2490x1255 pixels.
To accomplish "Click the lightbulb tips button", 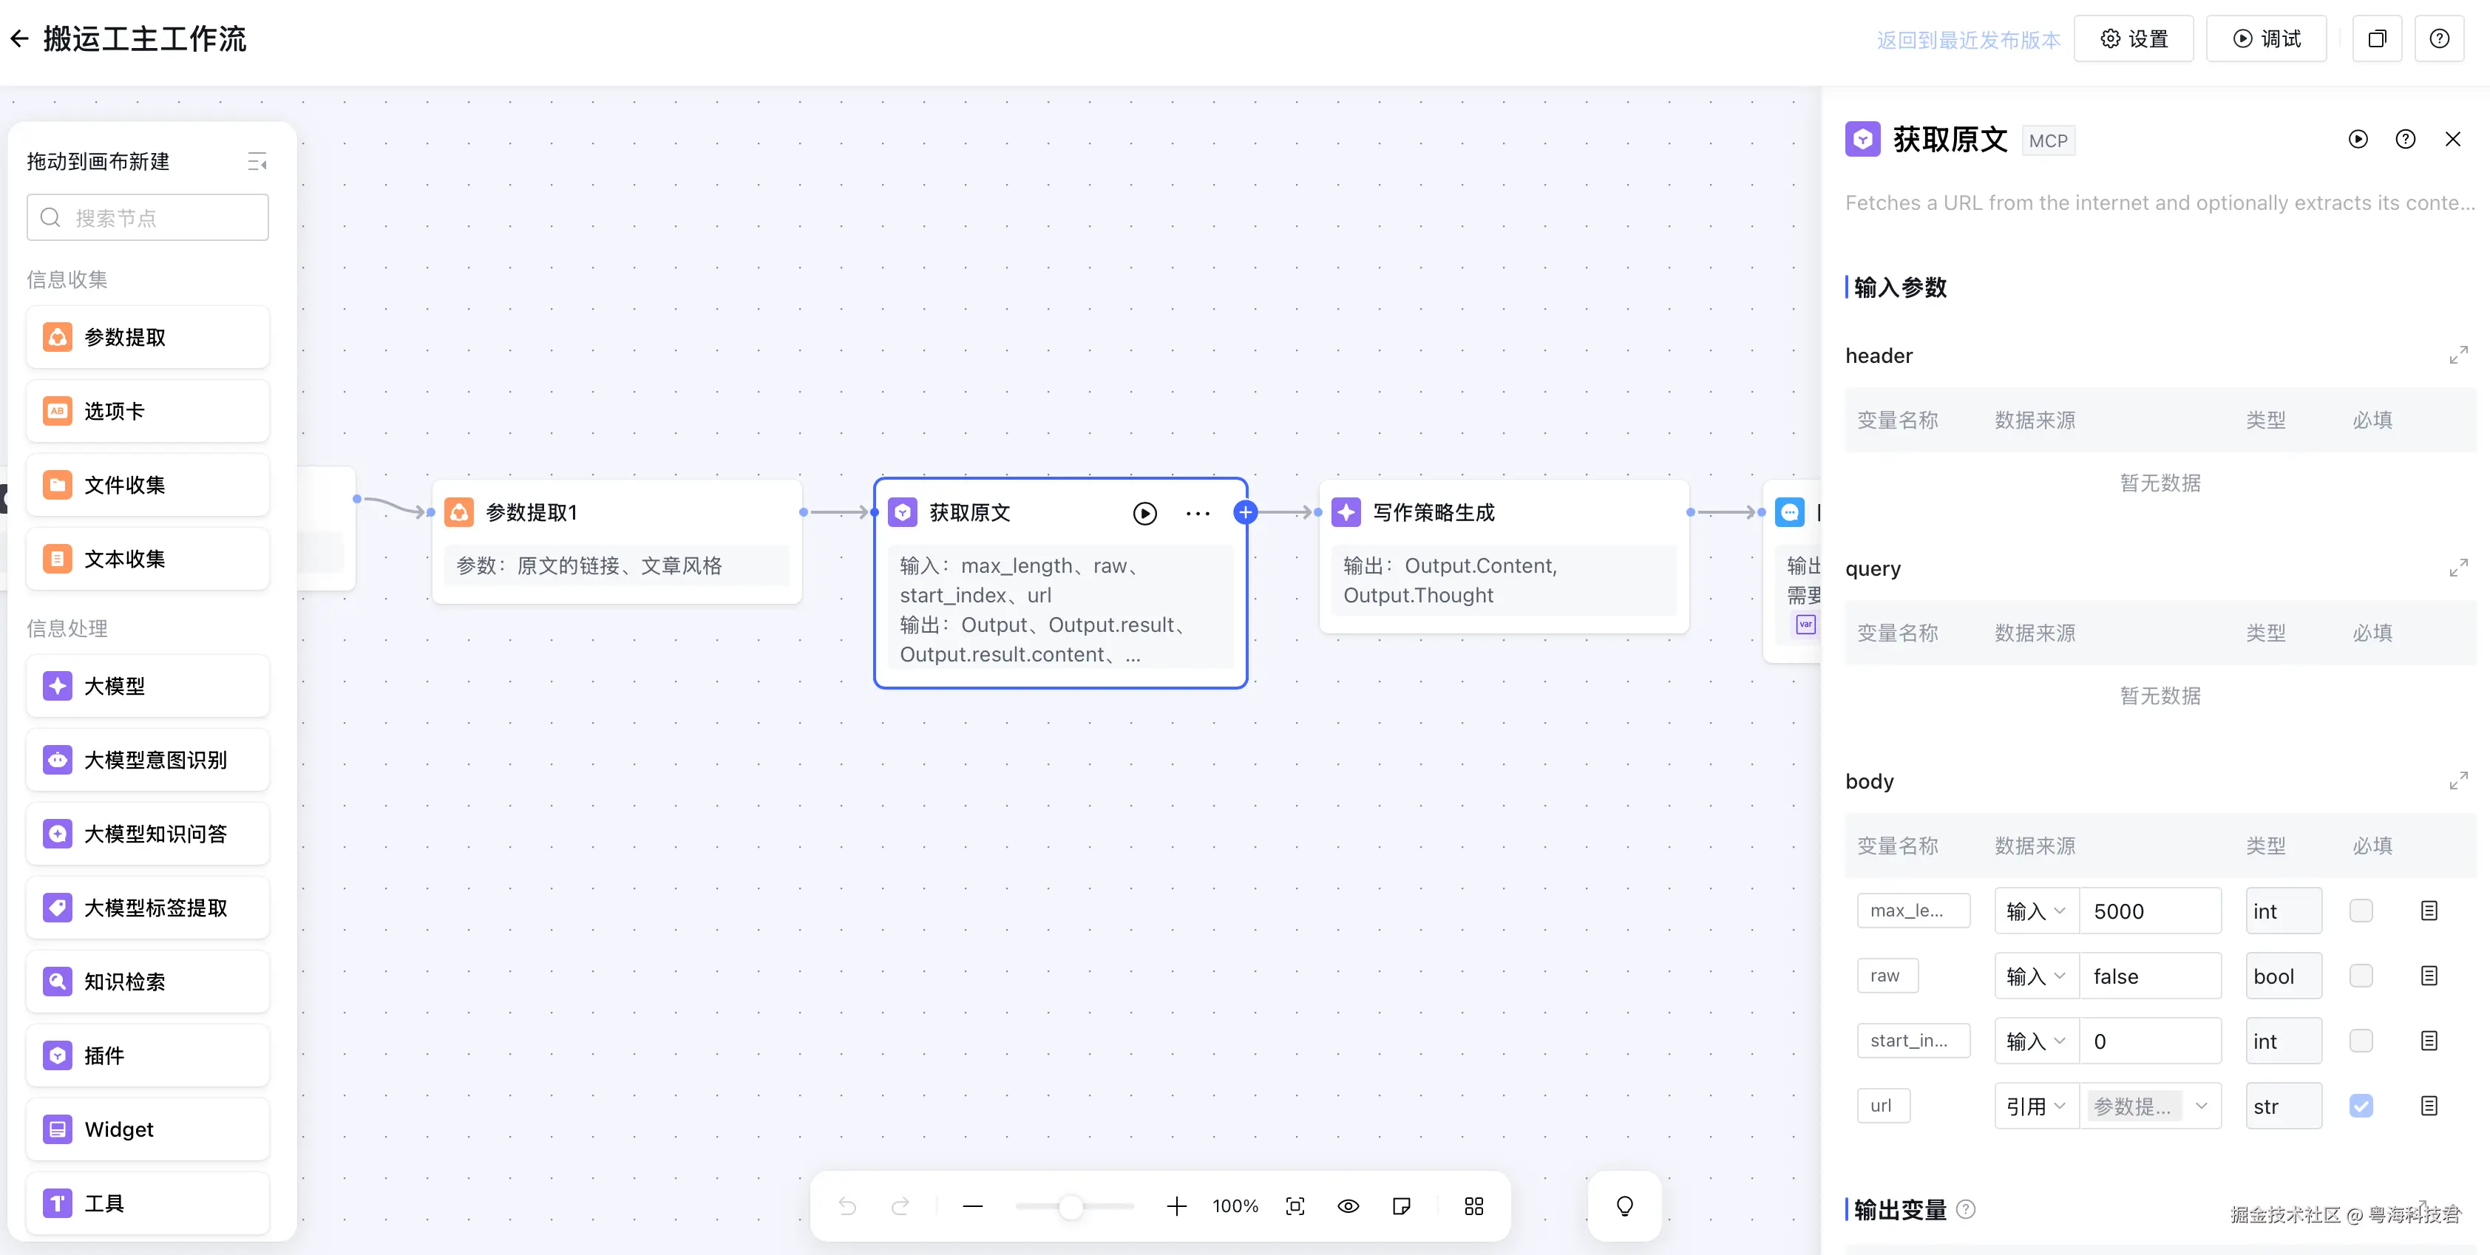I will click(1625, 1205).
